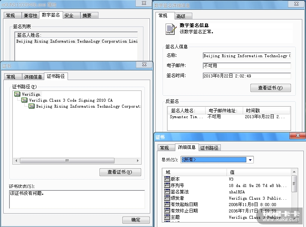Click the 域 column header
Viewport: 306px width, 227px height.
click(194, 172)
